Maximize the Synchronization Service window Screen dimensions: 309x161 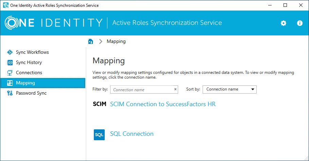(285, 5)
